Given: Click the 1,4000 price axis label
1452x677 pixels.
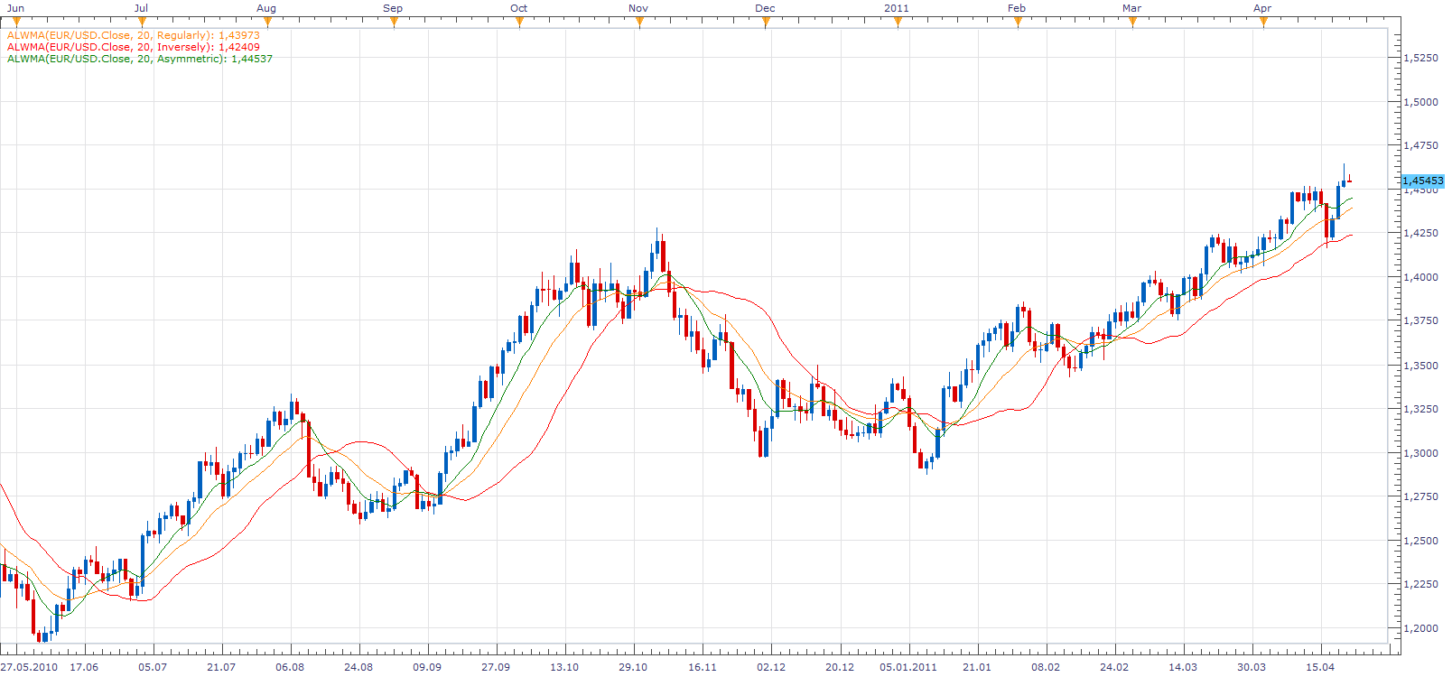Looking at the screenshot, I should 1420,277.
